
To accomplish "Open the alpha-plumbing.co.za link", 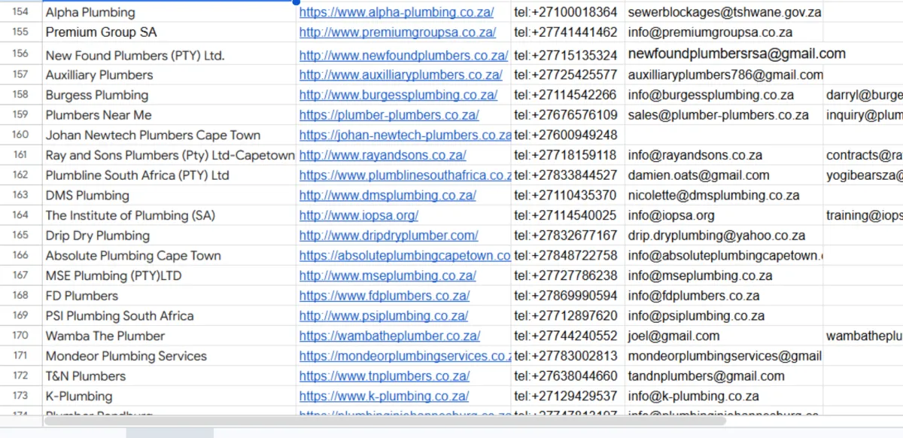I will pyautogui.click(x=397, y=13).
